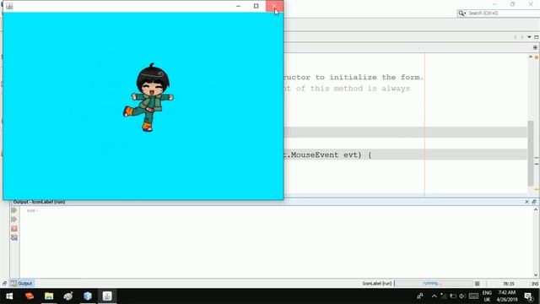This screenshot has width=540, height=304.
Task: Cancel the running process beside progress bar
Action: point(477,284)
